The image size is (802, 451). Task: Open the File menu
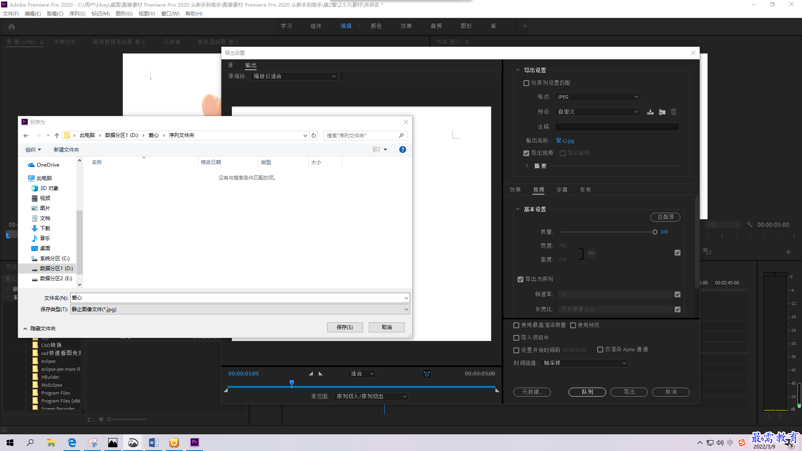(x=10, y=14)
